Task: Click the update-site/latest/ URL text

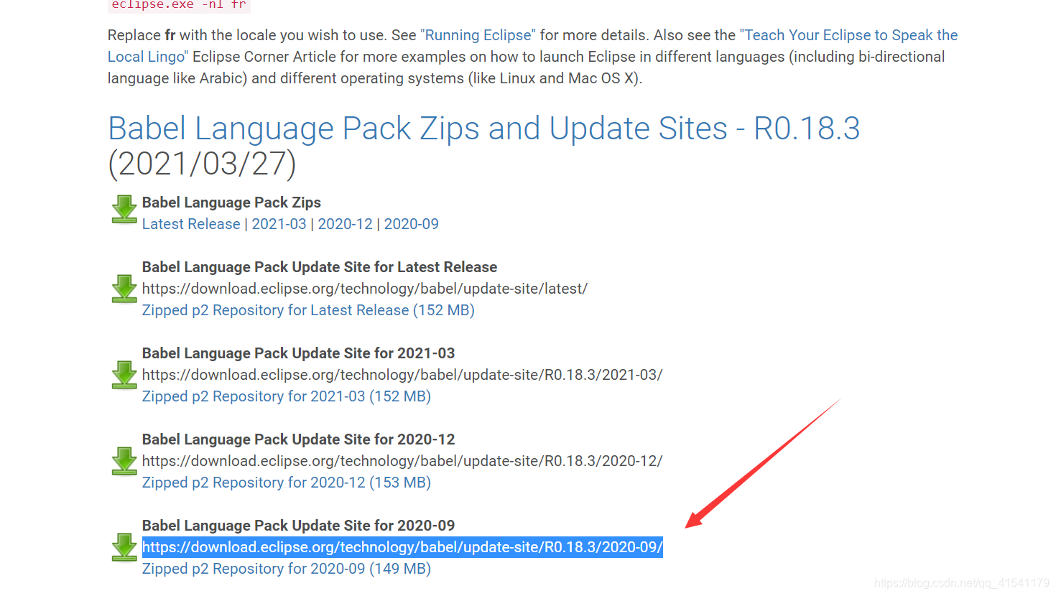Action: tap(365, 289)
